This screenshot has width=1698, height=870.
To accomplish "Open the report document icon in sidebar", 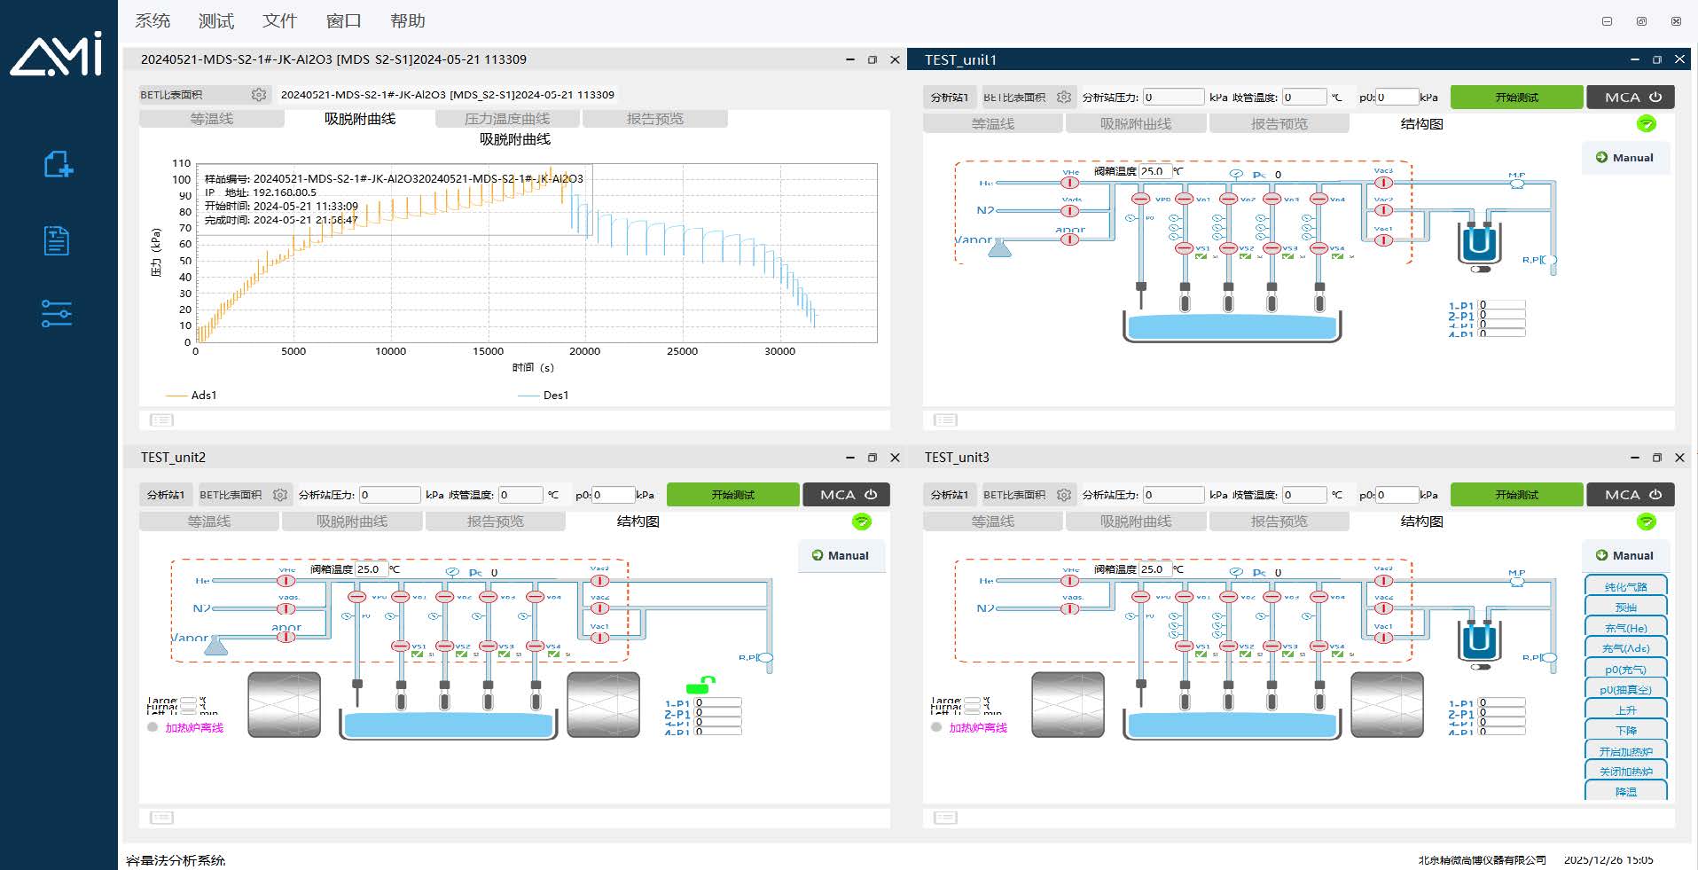I will pyautogui.click(x=57, y=240).
